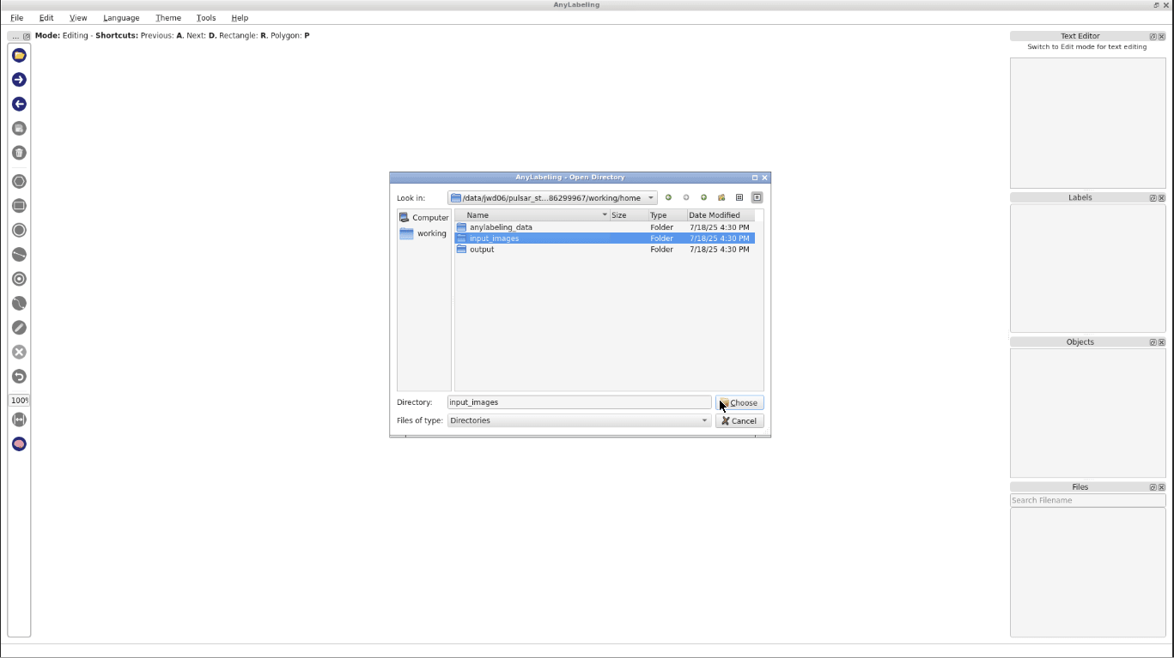The width and height of the screenshot is (1174, 658).
Task: Open the Theme menu
Action: 168,18
